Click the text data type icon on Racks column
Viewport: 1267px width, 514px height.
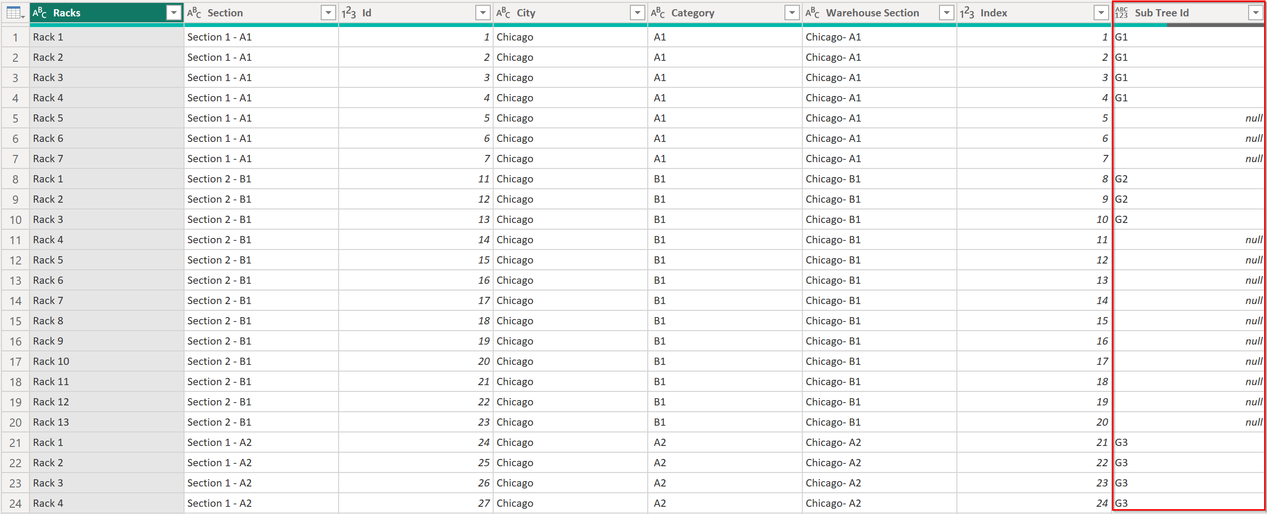click(x=40, y=13)
